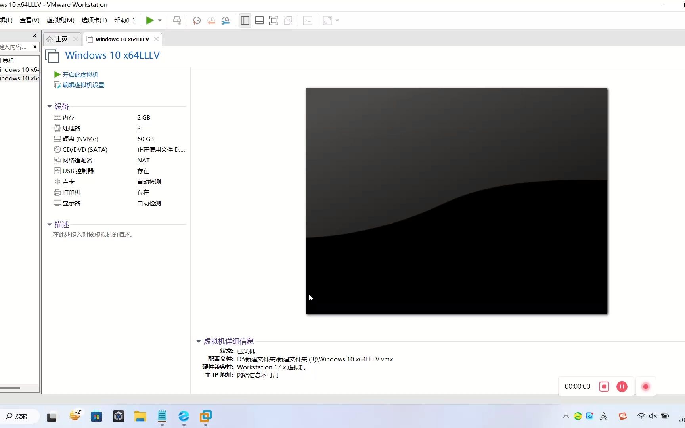Enter full screen mode icon
Image resolution: width=685 pixels, height=428 pixels.
click(x=274, y=21)
